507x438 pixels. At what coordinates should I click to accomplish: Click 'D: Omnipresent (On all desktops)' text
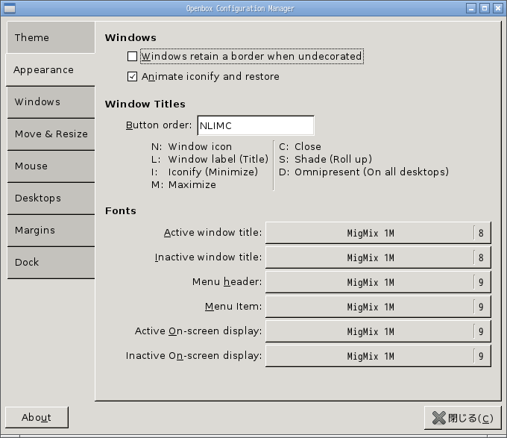(363, 172)
